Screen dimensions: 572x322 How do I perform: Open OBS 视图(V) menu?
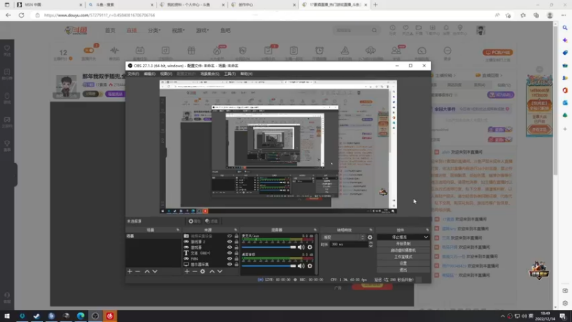[x=166, y=74]
